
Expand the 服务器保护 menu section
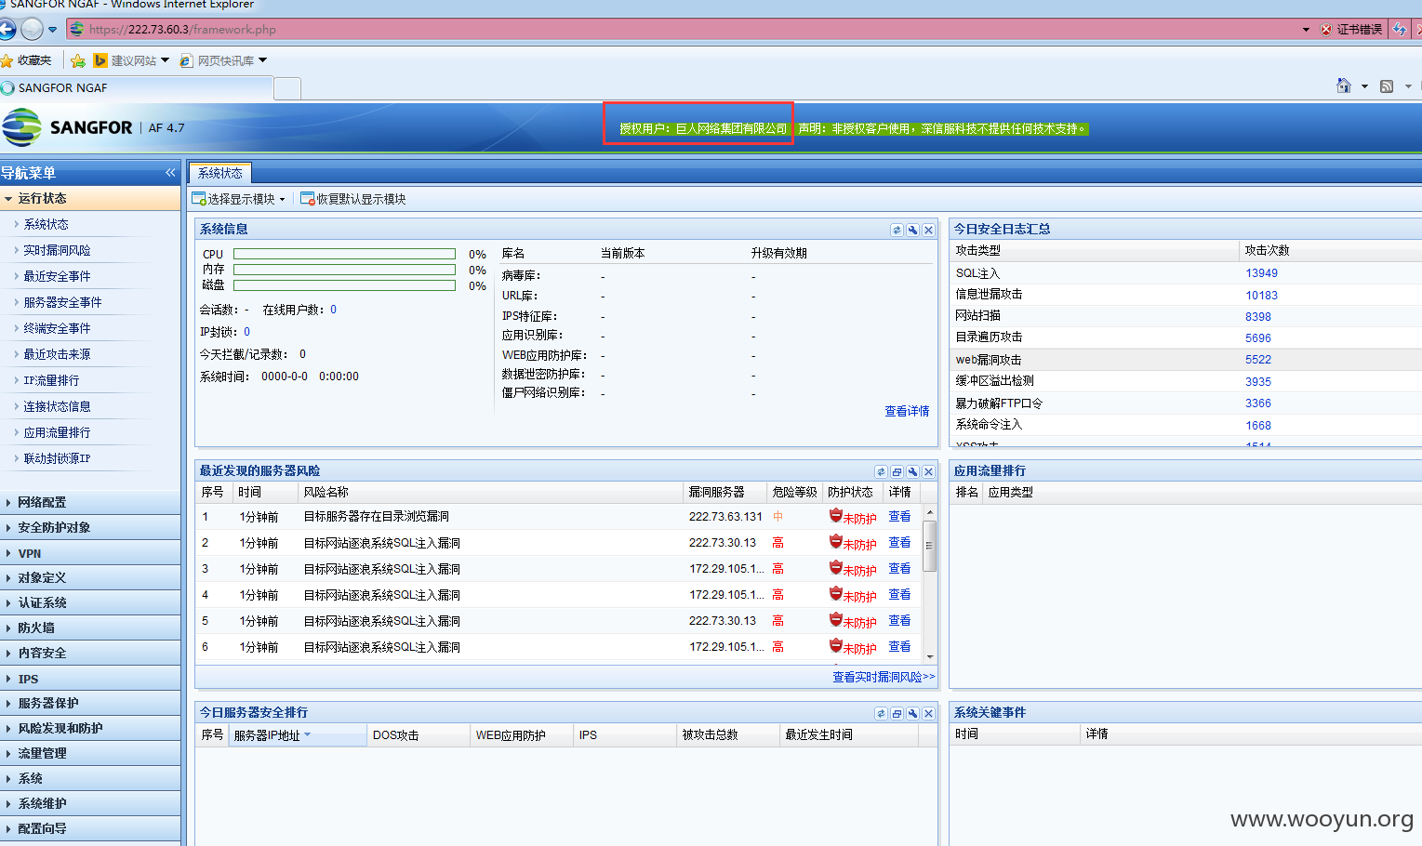pyautogui.click(x=90, y=703)
